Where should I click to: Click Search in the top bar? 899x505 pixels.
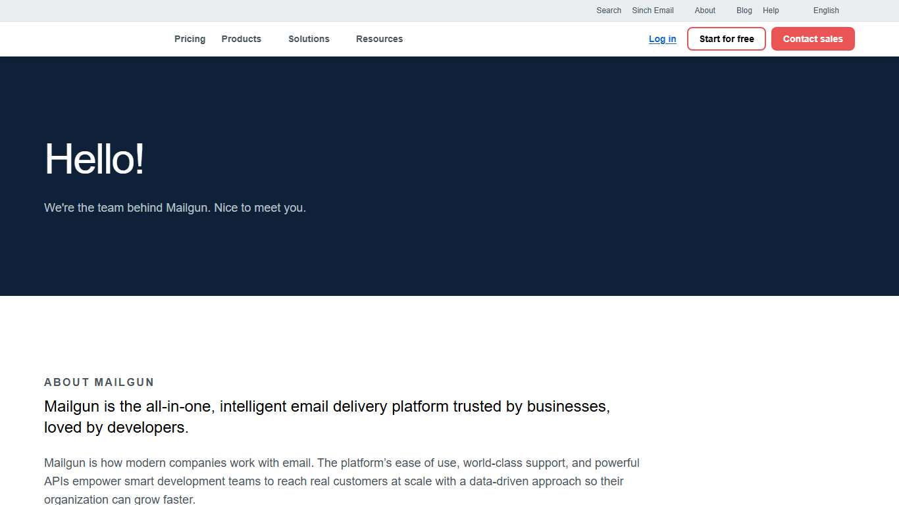(x=609, y=11)
